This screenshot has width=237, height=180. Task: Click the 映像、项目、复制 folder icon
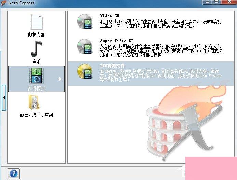click(x=34, y=102)
